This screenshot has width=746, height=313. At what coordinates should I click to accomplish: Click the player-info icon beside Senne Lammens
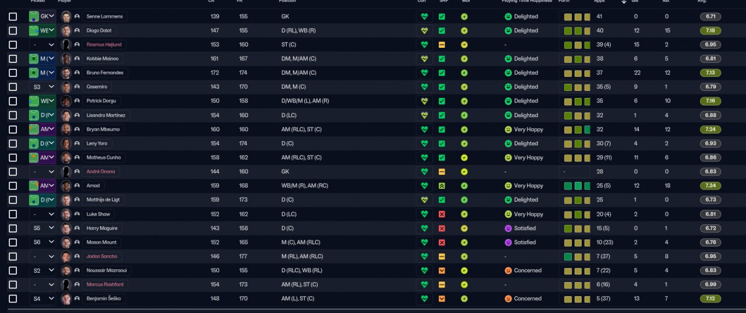(x=77, y=16)
